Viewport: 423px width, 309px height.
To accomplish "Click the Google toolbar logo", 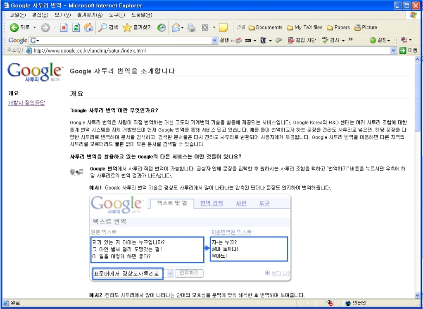I will pos(17,40).
